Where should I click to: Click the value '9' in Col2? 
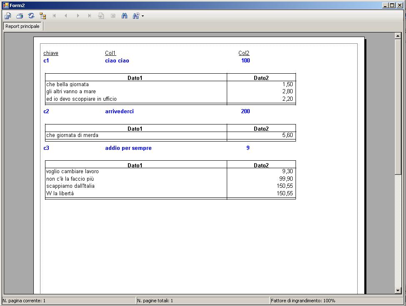click(248, 148)
